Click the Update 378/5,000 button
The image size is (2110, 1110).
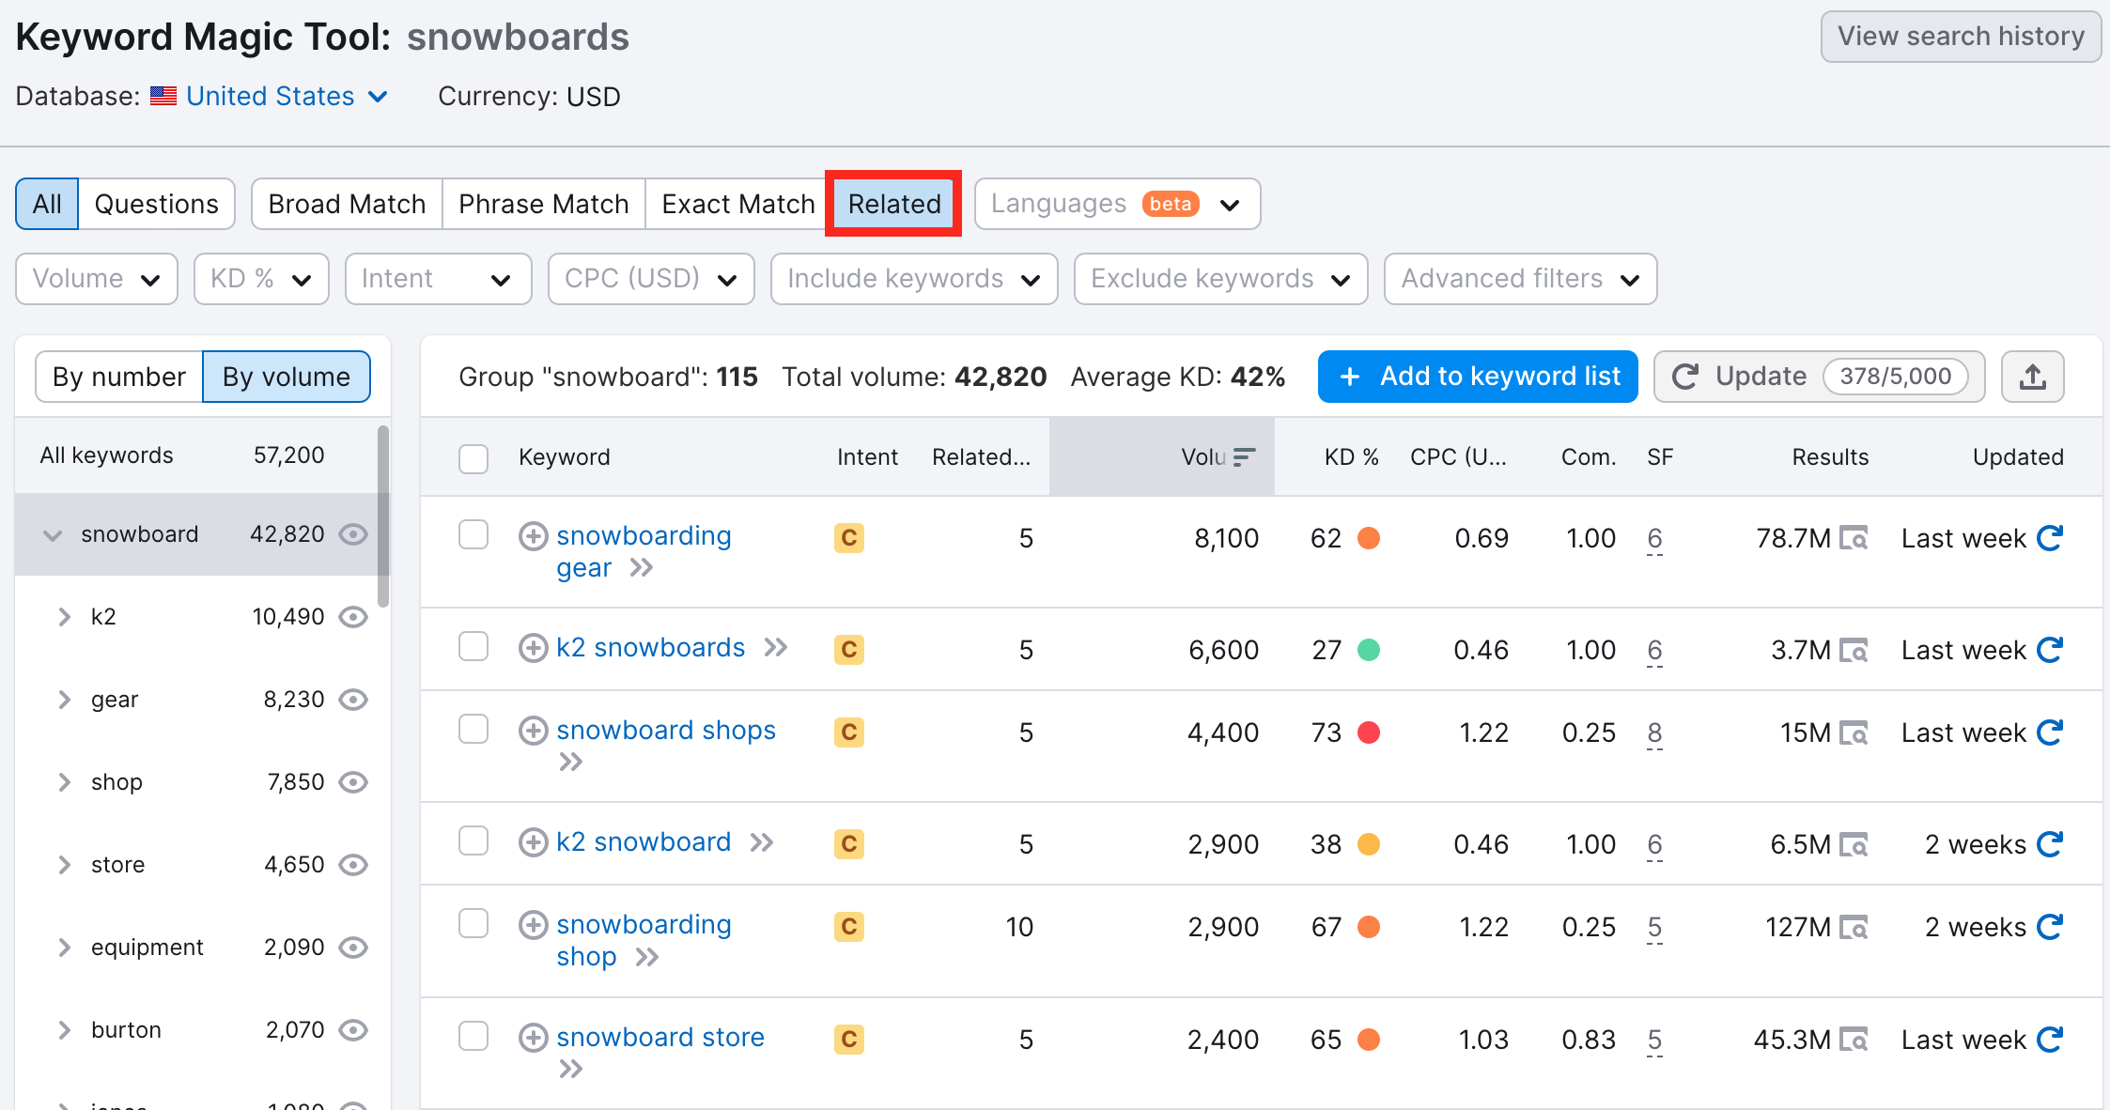(x=1820, y=377)
